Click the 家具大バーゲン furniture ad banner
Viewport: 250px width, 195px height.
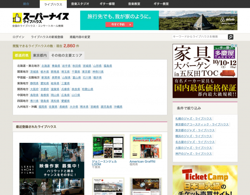point(205,71)
